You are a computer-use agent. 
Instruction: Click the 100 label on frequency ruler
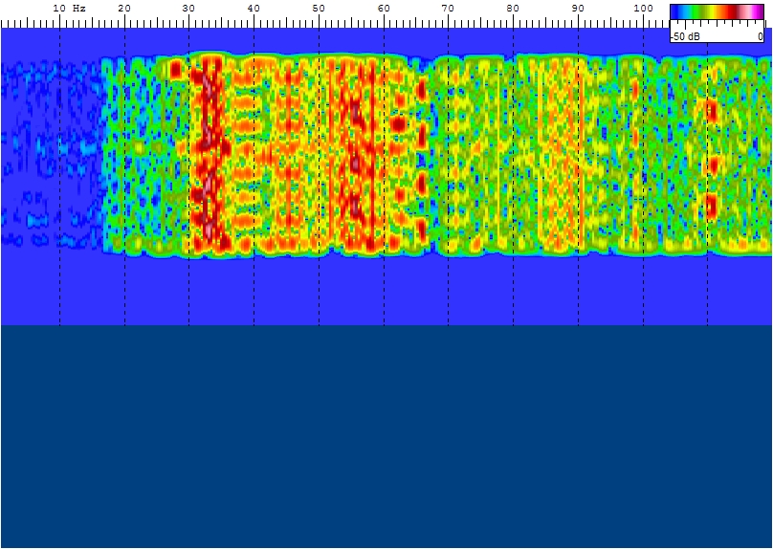click(643, 9)
